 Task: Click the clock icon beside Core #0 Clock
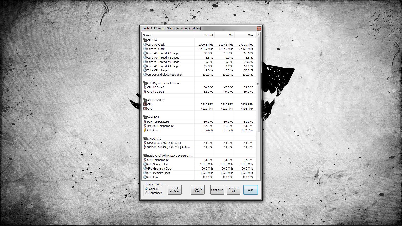coord(145,45)
